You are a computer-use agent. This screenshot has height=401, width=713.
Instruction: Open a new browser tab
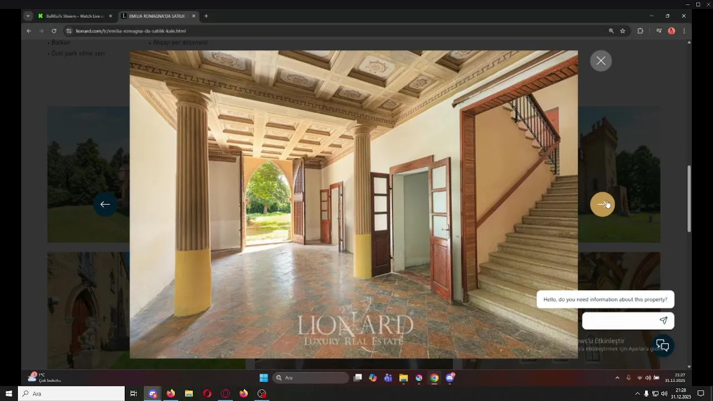pos(206,16)
